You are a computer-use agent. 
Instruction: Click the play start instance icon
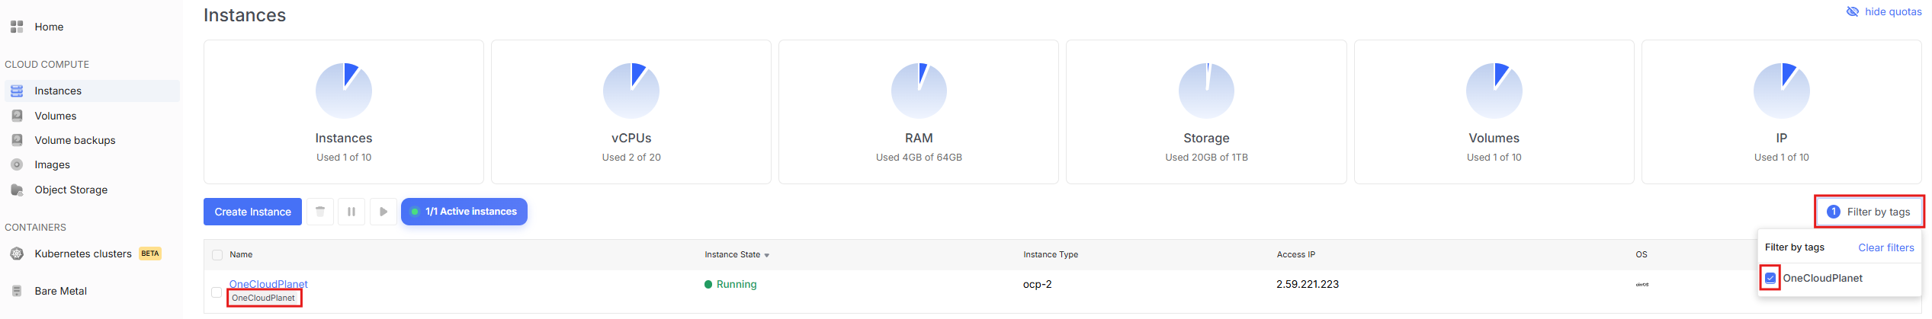click(384, 212)
